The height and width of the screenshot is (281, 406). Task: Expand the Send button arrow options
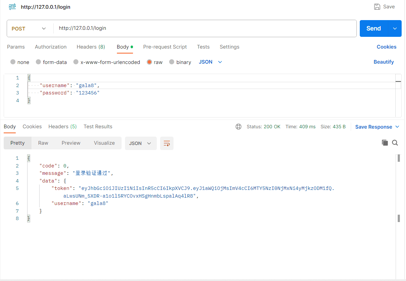coord(395,28)
